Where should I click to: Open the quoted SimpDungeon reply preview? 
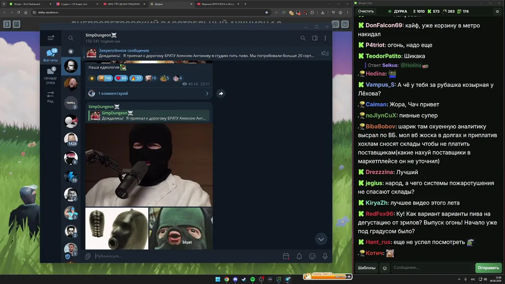point(150,116)
